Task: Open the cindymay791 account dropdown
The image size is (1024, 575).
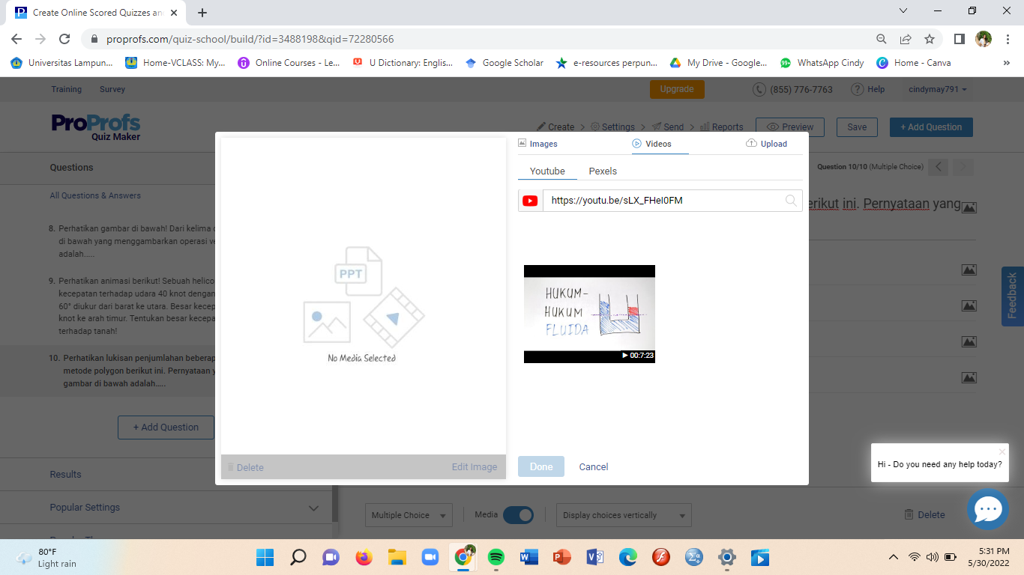Action: coord(937,89)
